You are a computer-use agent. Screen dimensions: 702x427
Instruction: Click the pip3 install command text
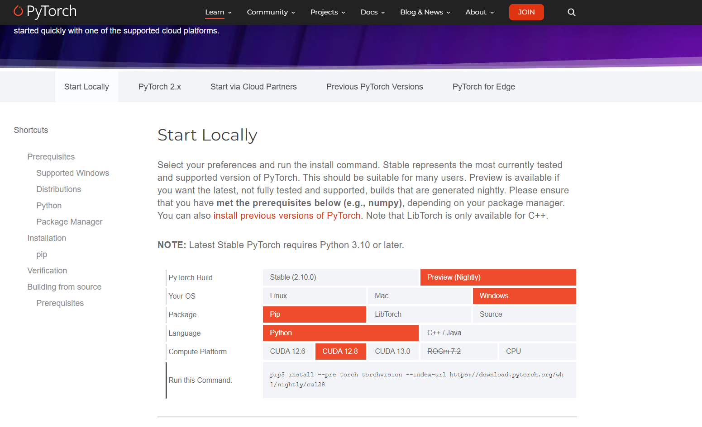point(416,380)
